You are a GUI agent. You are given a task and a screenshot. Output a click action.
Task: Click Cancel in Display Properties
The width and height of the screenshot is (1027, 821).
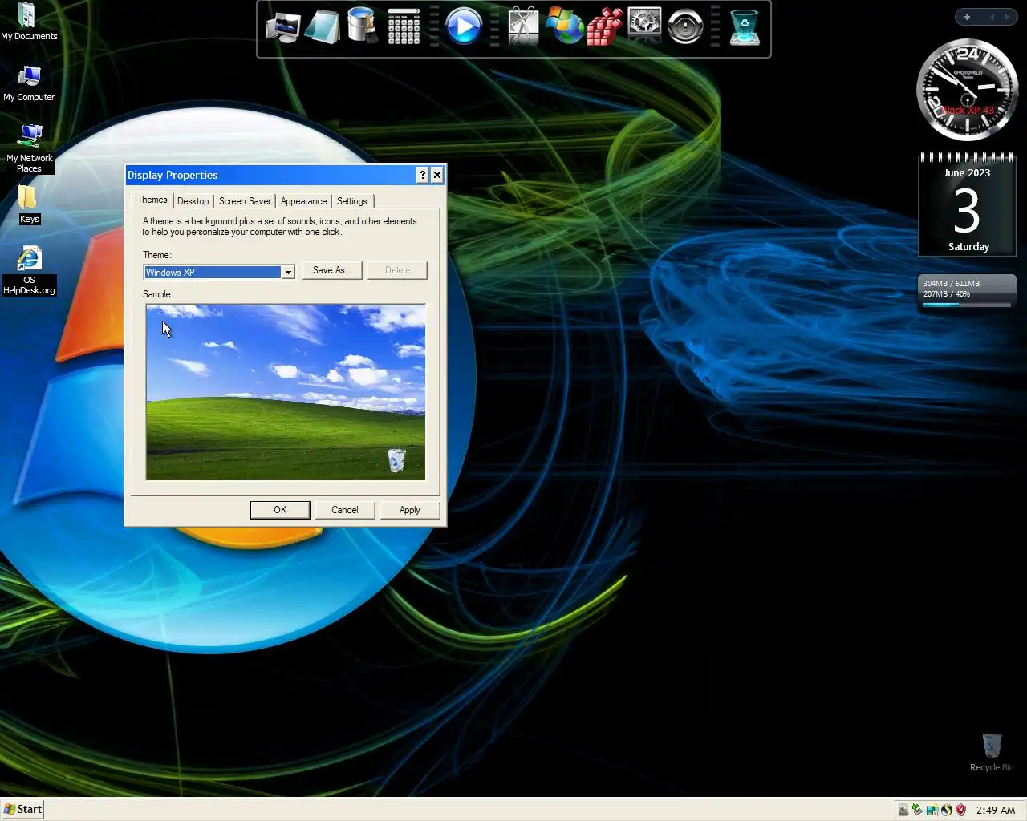point(345,510)
